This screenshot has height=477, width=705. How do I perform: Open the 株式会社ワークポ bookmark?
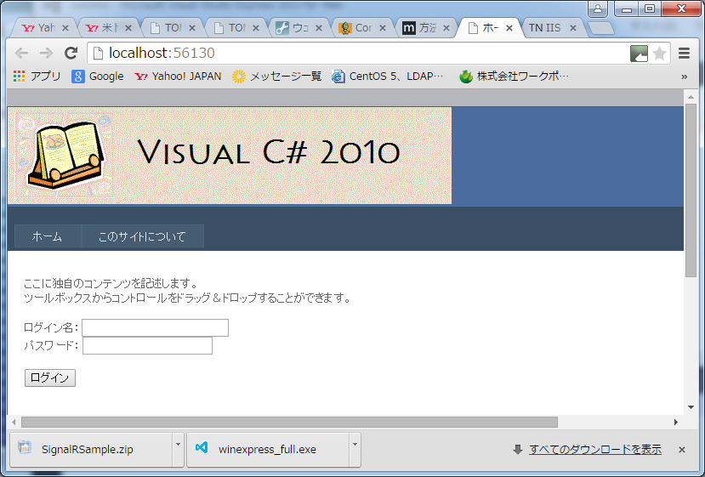pos(514,77)
